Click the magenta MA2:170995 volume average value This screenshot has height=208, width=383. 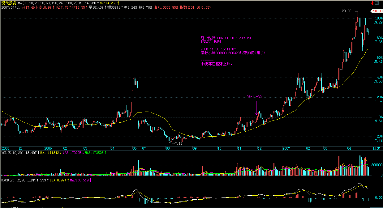tap(73, 153)
